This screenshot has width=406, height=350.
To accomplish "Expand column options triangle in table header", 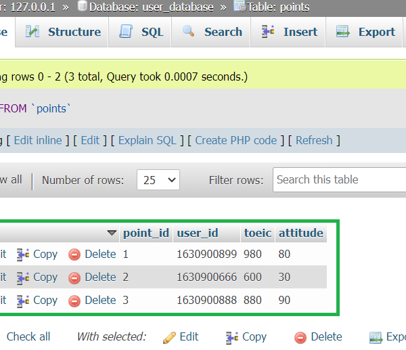I will [x=112, y=234].
